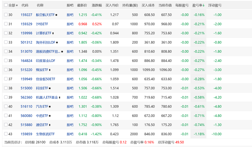Click 生物医药ETF profit rate -1.18%
Screen dimensions: 252x147
click(x=199, y=134)
